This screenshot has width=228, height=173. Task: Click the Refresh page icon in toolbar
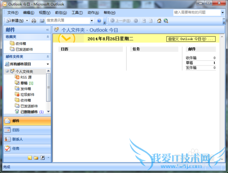(151, 21)
